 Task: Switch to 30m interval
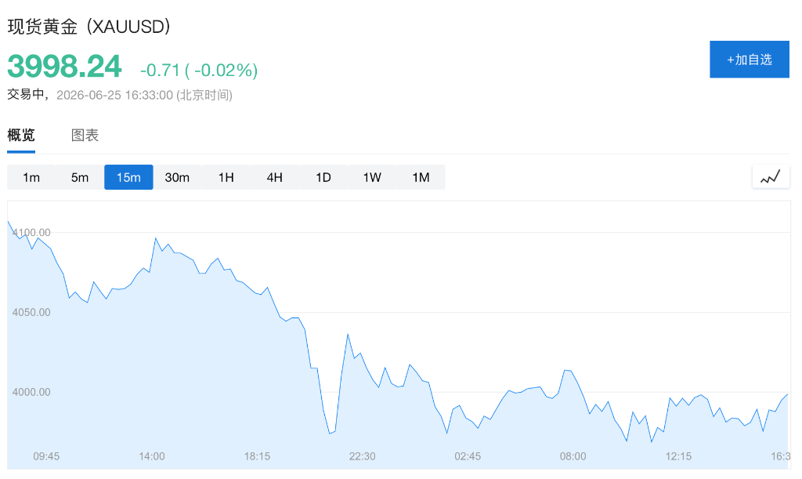(x=177, y=178)
